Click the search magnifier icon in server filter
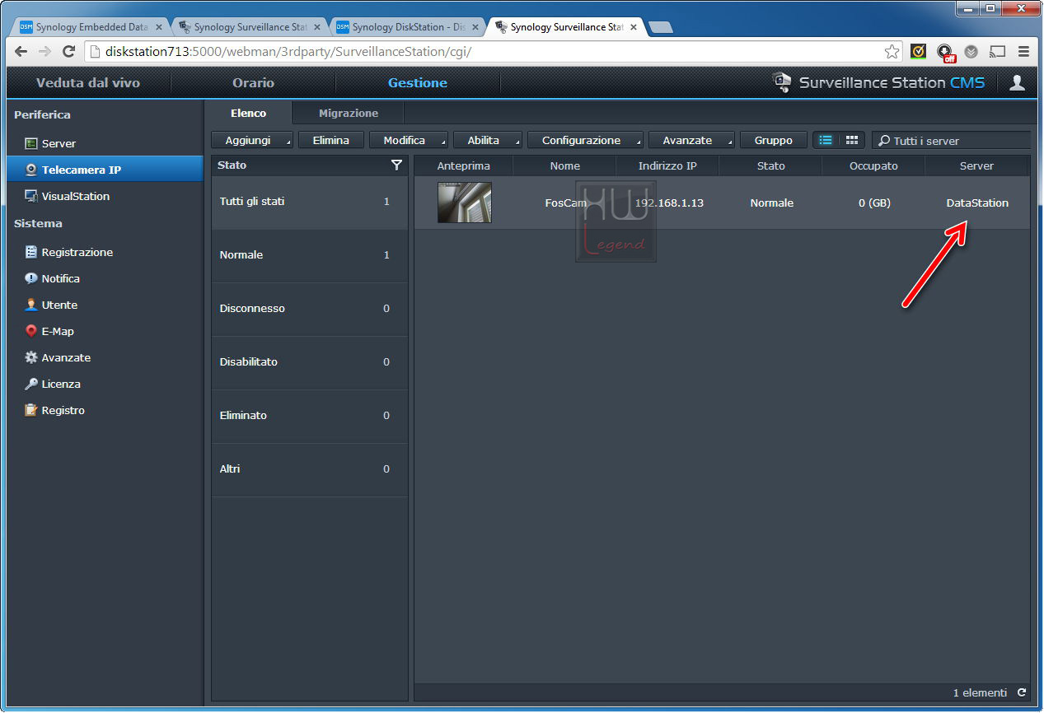The width and height of the screenshot is (1044, 713). (884, 141)
